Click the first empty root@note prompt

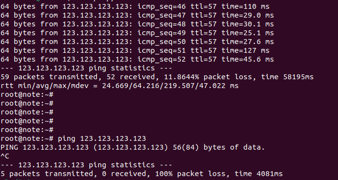[27, 94]
